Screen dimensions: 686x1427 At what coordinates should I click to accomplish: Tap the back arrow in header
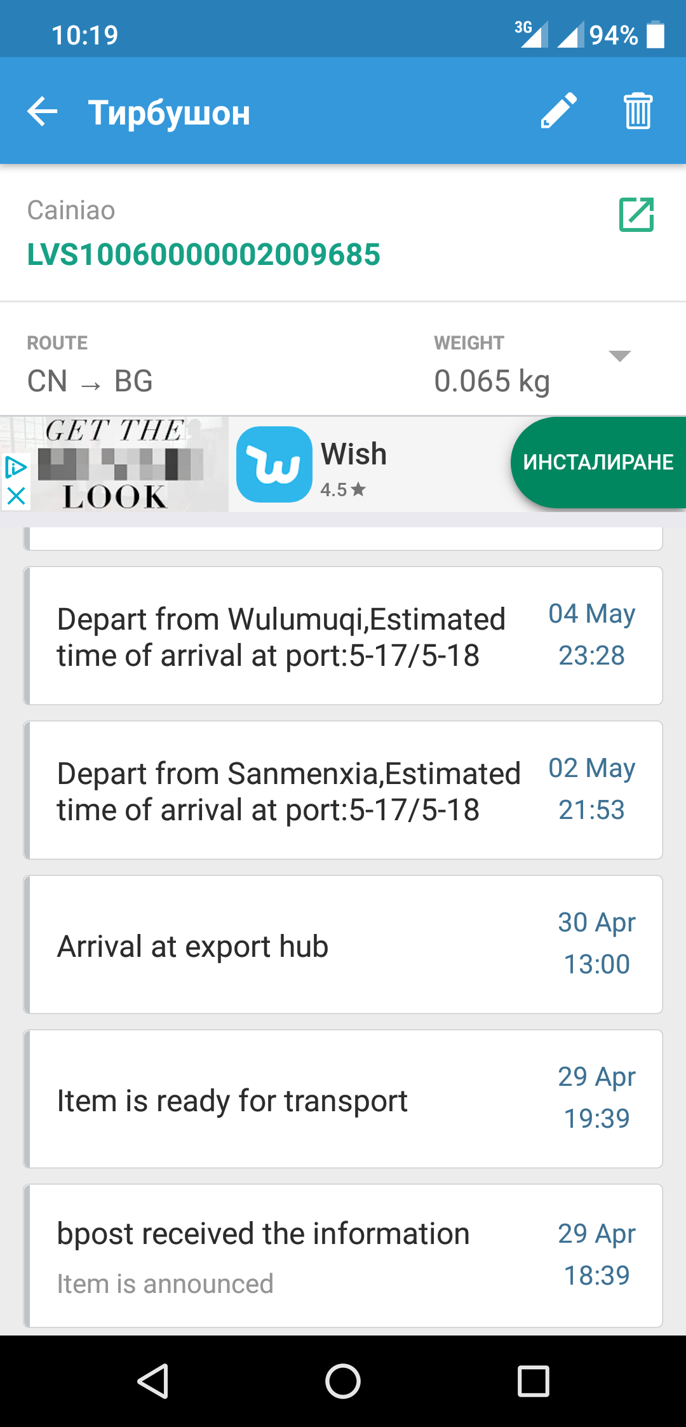click(x=43, y=112)
